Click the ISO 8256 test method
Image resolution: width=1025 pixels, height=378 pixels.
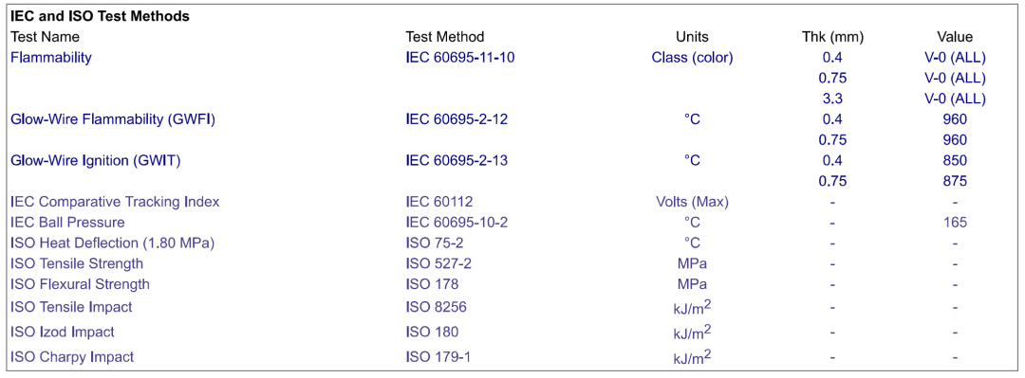436,307
